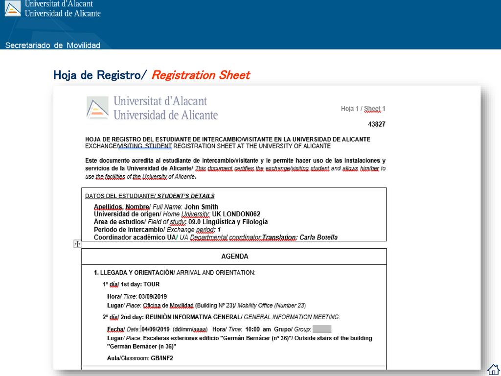Click 'Universitat d'Alacant' header banner text
This screenshot has height=376, width=501.
[59, 4]
